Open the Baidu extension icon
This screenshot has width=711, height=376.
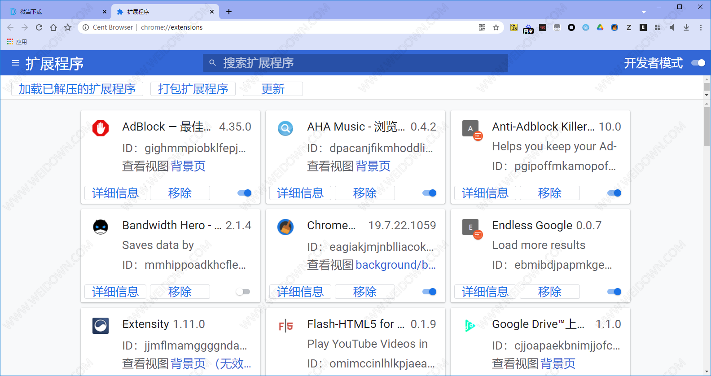point(528,28)
